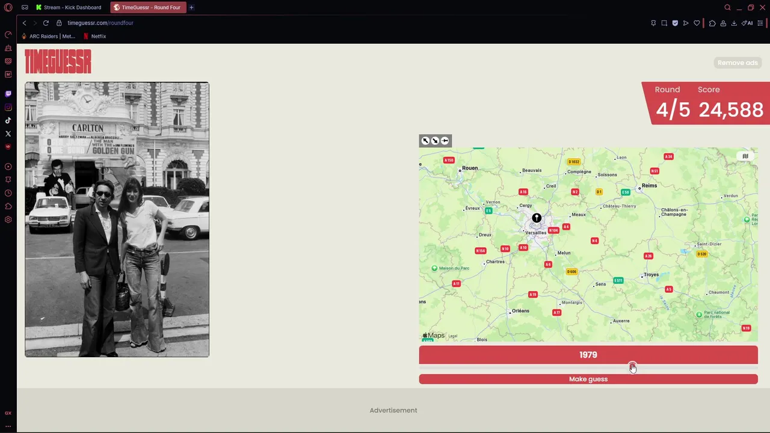Open the map style chooser icon

pos(745,156)
